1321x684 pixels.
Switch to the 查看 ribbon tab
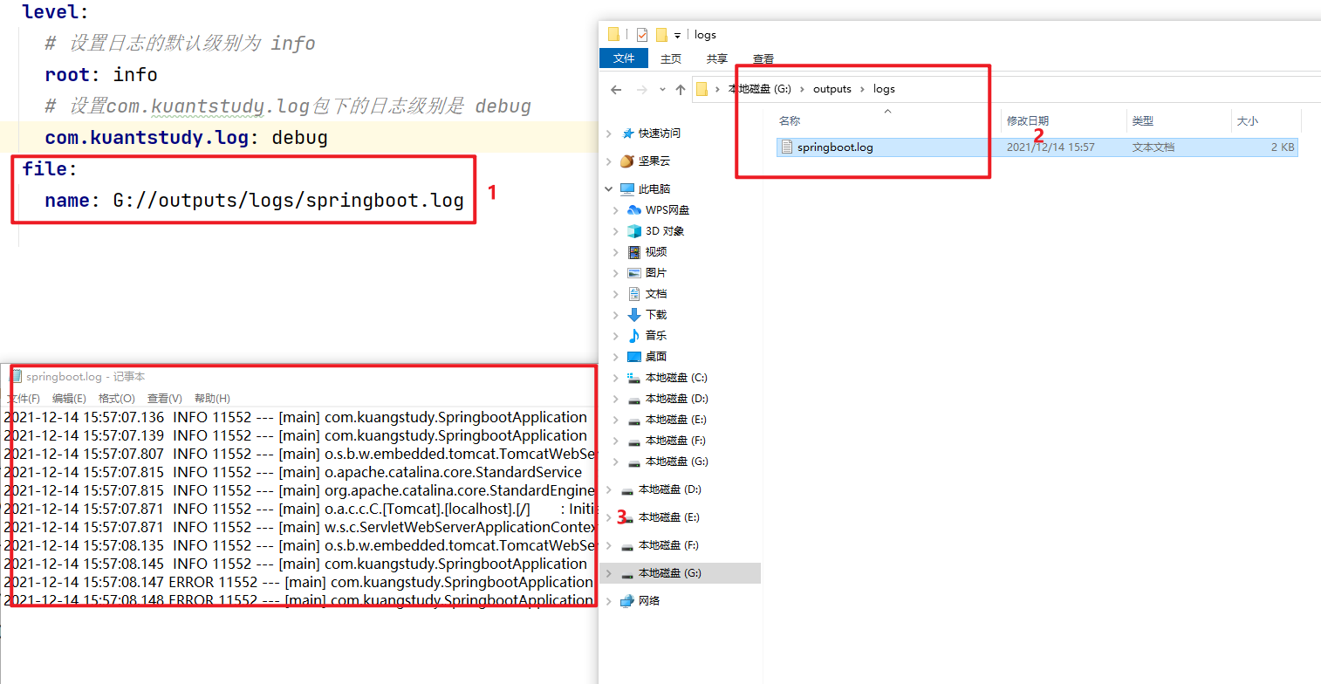coord(763,58)
